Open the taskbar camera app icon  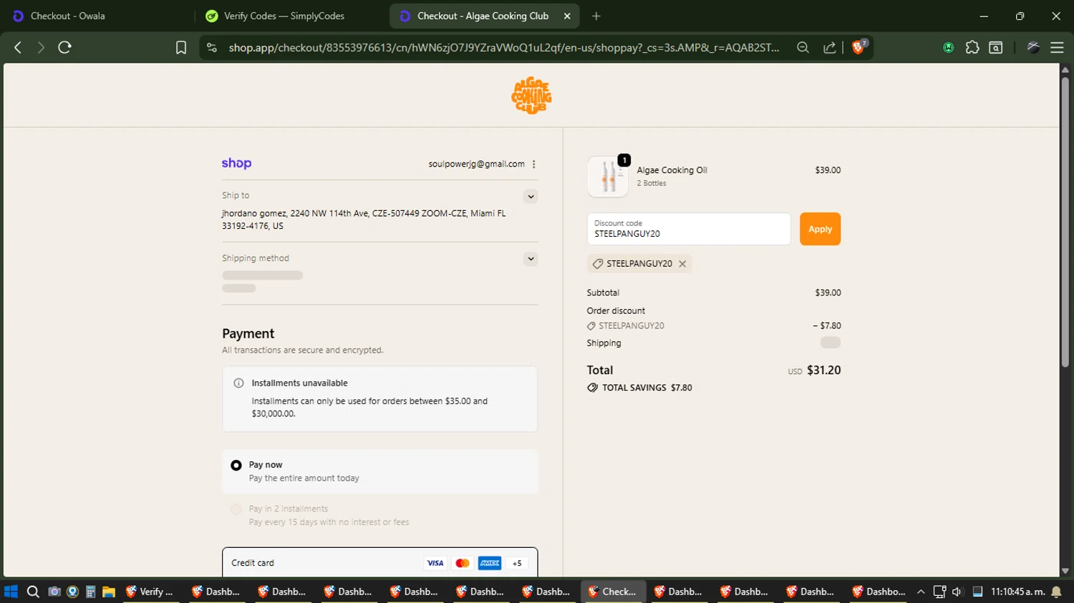point(54,592)
